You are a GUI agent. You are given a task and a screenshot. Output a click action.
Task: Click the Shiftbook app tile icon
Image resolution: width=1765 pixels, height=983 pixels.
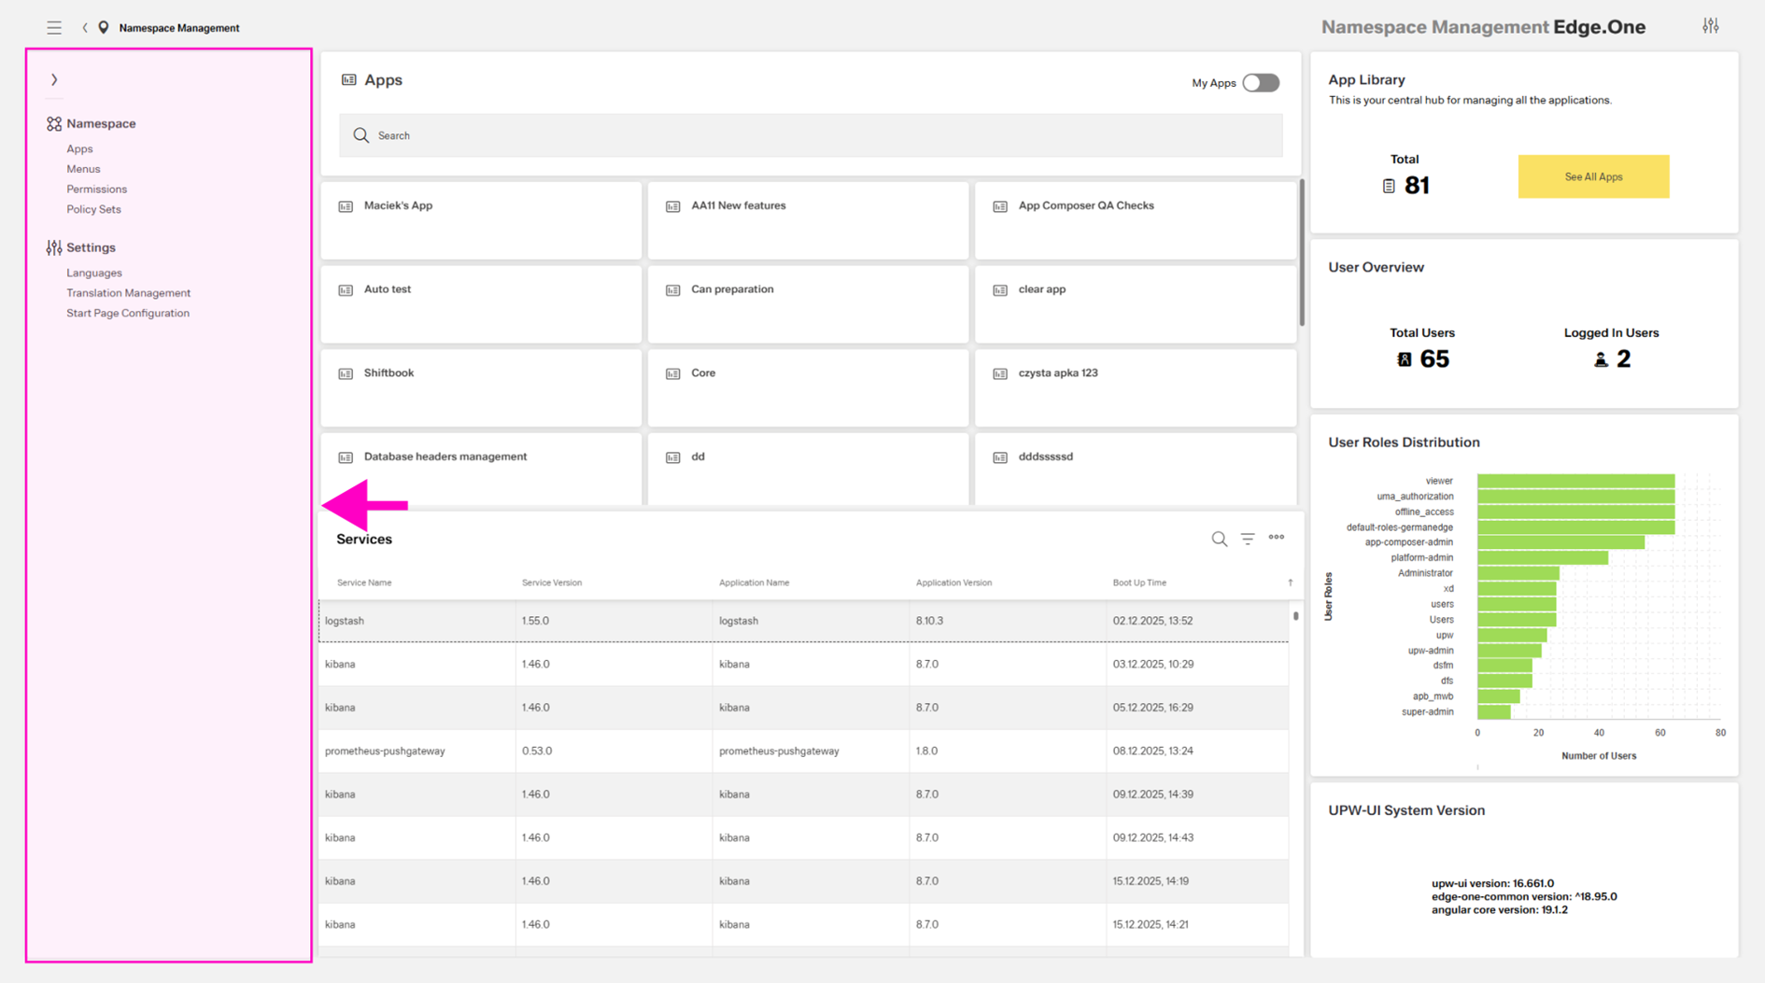(x=346, y=373)
